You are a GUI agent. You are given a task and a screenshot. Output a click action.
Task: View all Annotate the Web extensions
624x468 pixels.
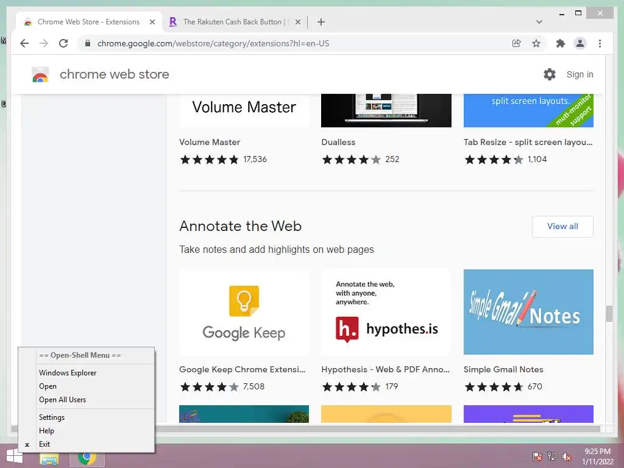(562, 227)
